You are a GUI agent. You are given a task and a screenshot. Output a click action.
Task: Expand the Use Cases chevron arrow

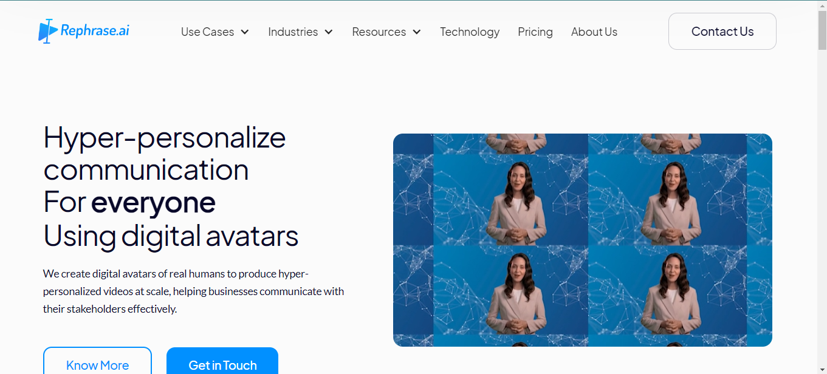coord(245,32)
